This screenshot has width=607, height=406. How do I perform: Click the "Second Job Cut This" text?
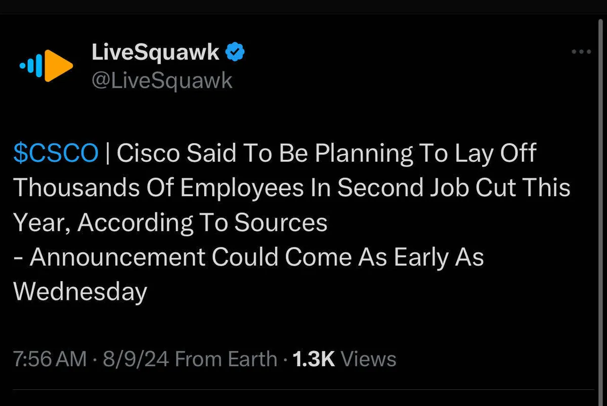click(x=454, y=189)
